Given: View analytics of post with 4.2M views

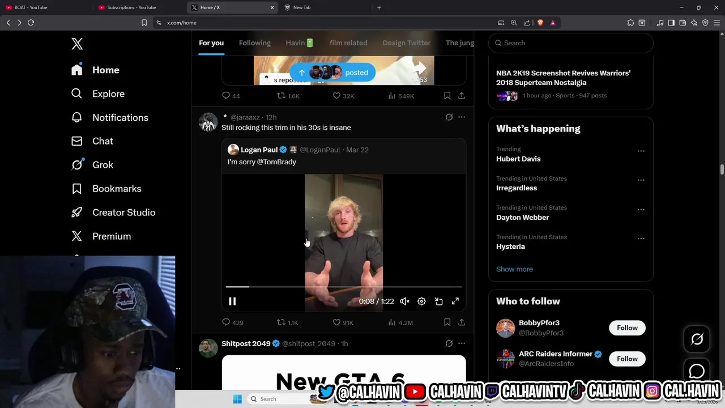Looking at the screenshot, I should [400, 322].
